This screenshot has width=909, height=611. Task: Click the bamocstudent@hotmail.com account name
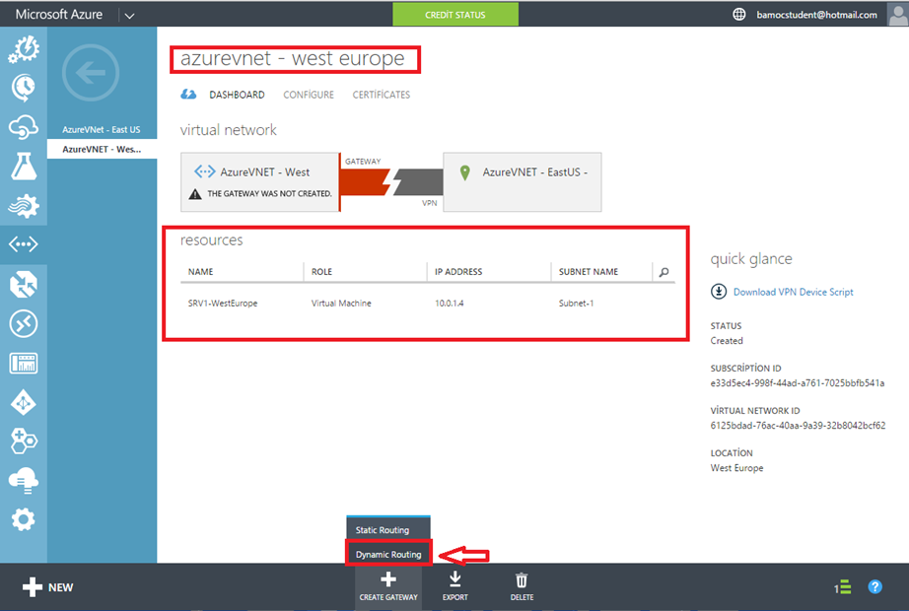(x=816, y=15)
